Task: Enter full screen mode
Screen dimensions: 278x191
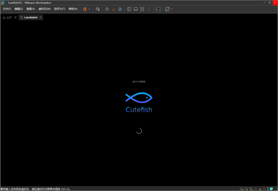Action: [142, 9]
